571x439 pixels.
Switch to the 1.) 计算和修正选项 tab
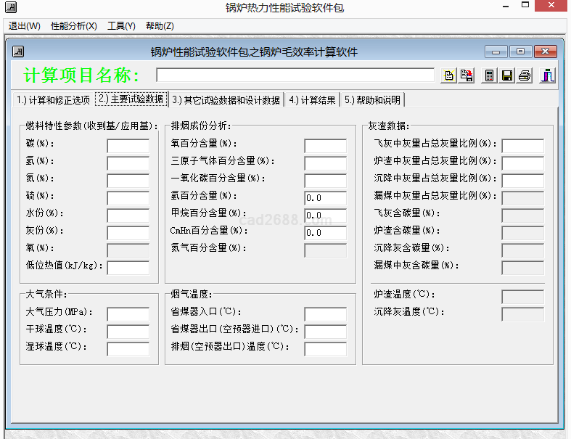tap(54, 100)
